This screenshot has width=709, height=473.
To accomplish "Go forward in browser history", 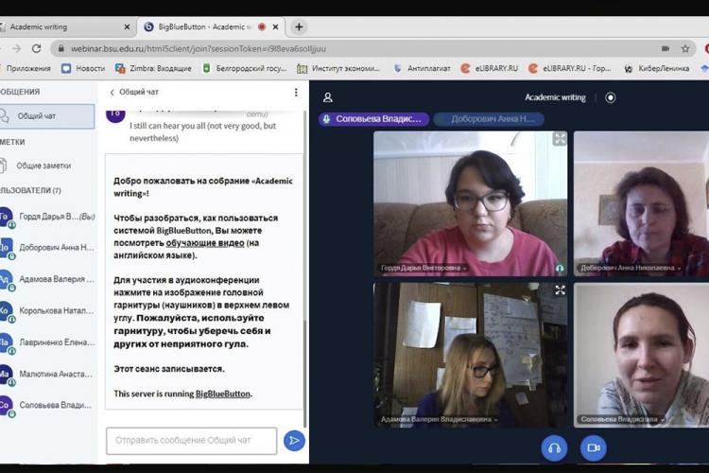I will point(16,48).
